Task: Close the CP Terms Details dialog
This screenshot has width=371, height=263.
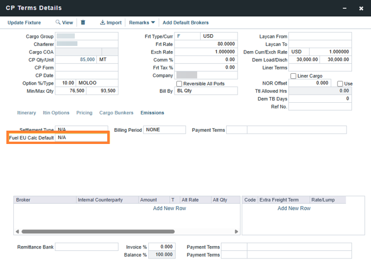Action: click(x=361, y=8)
